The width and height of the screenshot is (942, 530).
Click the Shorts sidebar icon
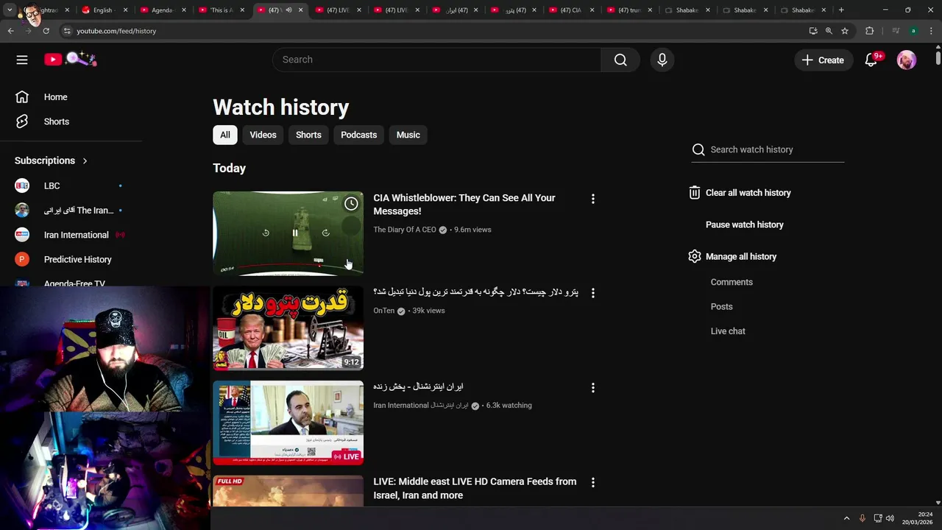click(22, 121)
